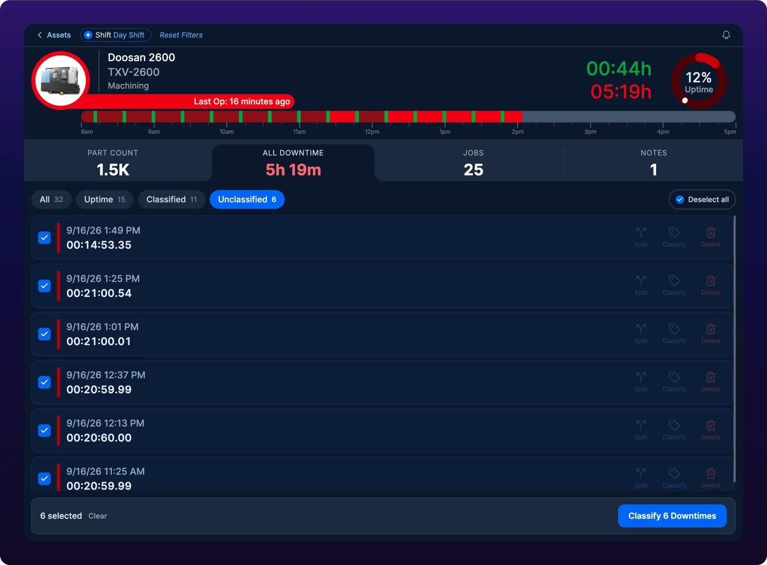Click the plus icon in Shift Day Shift filter
Screen dimensions: 767x565
[x=88, y=35]
